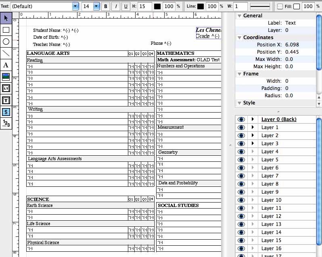Expand Layer 1 disclosure triangle
The width and height of the screenshot is (322, 257).
tap(253, 127)
